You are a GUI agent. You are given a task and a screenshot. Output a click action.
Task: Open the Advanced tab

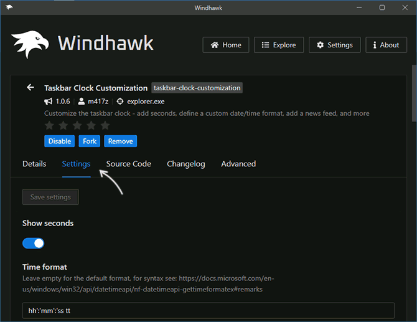[238, 164]
